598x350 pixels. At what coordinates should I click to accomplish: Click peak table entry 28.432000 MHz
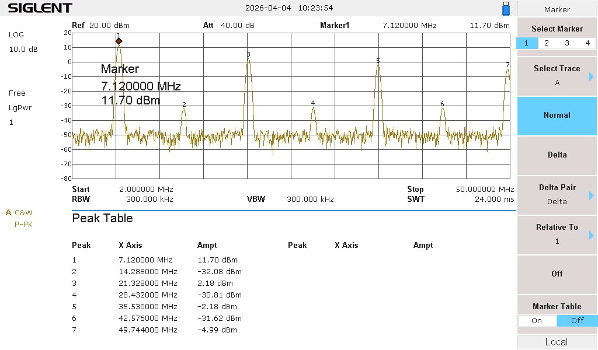[x=148, y=295]
